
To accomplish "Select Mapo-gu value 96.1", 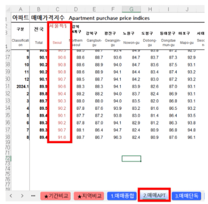I will pos(191,137).
